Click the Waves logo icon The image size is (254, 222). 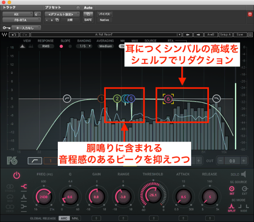click(5, 35)
